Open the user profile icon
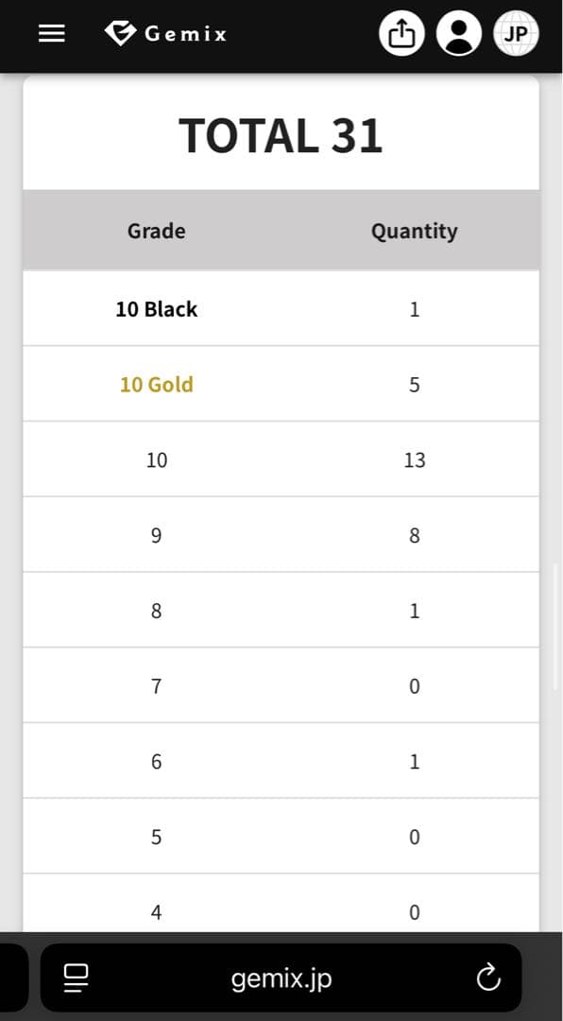The width and height of the screenshot is (563, 1021). tap(459, 31)
